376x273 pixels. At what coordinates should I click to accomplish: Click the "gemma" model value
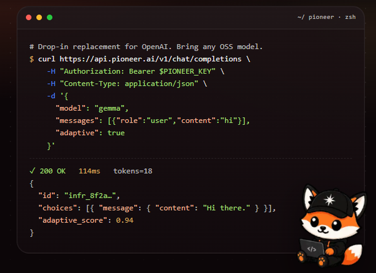109,108
